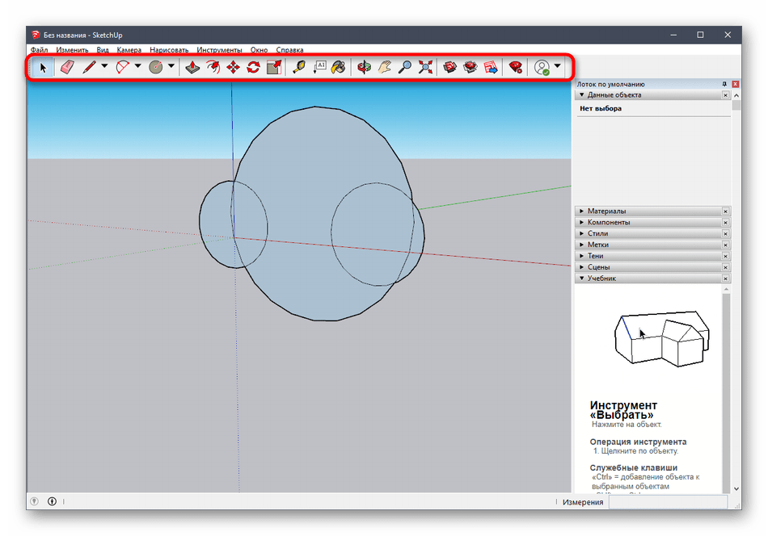Open the pencil line tool dropdown arrow

pyautogui.click(x=104, y=67)
